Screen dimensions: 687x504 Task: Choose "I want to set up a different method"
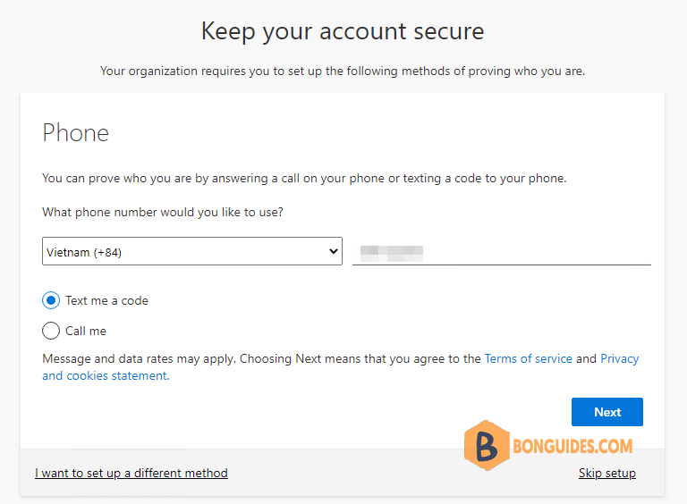(131, 473)
